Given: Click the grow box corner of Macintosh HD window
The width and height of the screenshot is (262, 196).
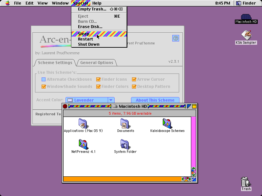Looking at the screenshot, I should (194, 179).
